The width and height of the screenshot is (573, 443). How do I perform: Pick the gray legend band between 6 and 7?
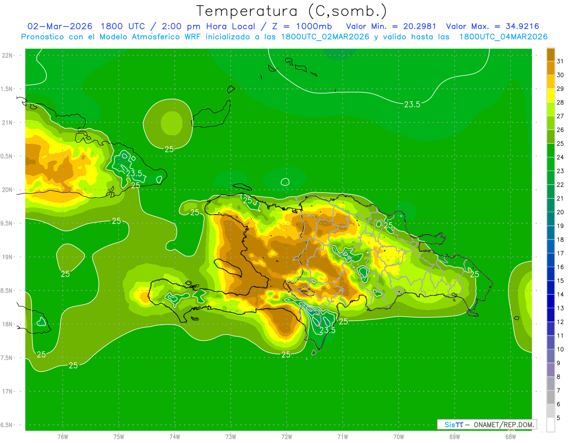[x=551, y=397]
